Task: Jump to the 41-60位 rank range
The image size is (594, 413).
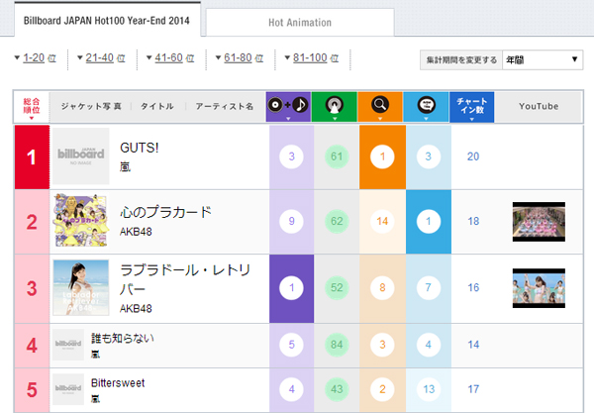Action: click(172, 59)
